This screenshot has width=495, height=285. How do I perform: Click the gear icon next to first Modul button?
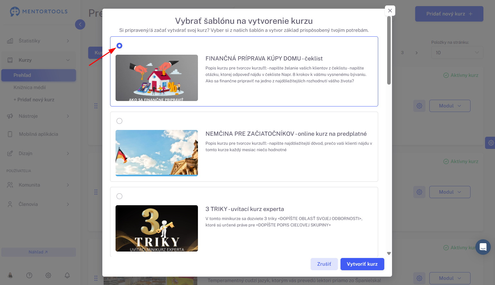pos(419,106)
